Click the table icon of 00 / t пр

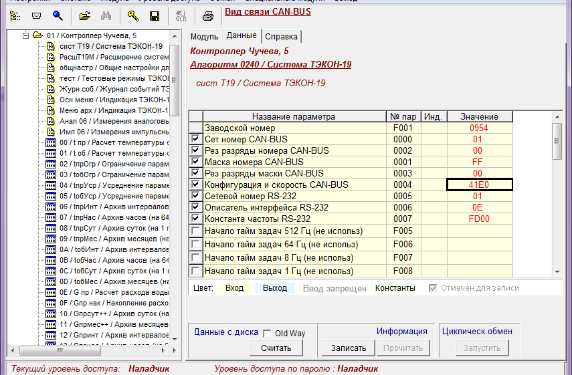(51, 143)
